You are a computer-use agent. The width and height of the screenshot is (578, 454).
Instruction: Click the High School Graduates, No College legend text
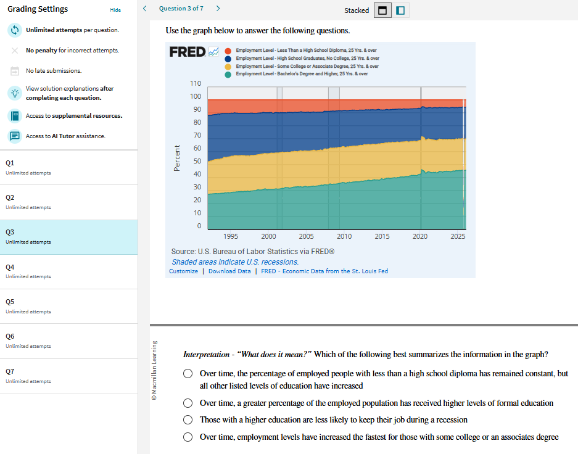pyautogui.click(x=307, y=59)
